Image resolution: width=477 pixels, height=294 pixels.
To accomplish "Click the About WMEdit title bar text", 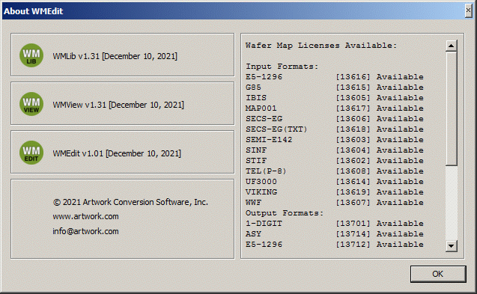I will [x=33, y=11].
